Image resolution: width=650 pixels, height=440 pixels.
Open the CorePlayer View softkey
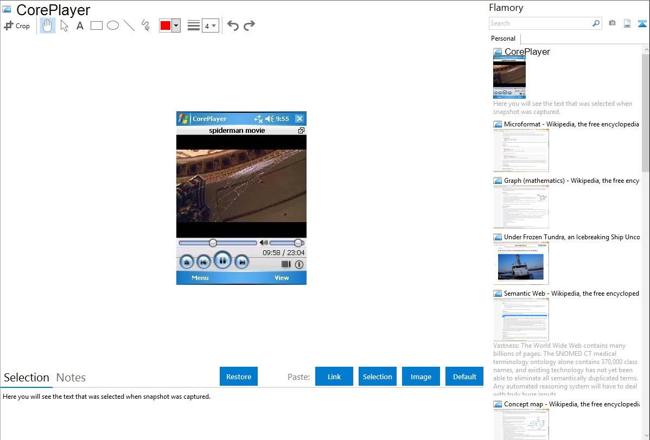(x=282, y=278)
